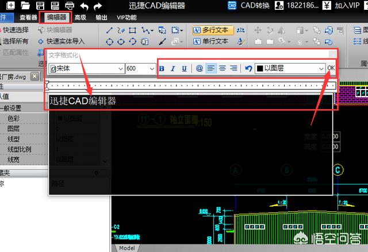Click OK in text format dialog

[331, 68]
